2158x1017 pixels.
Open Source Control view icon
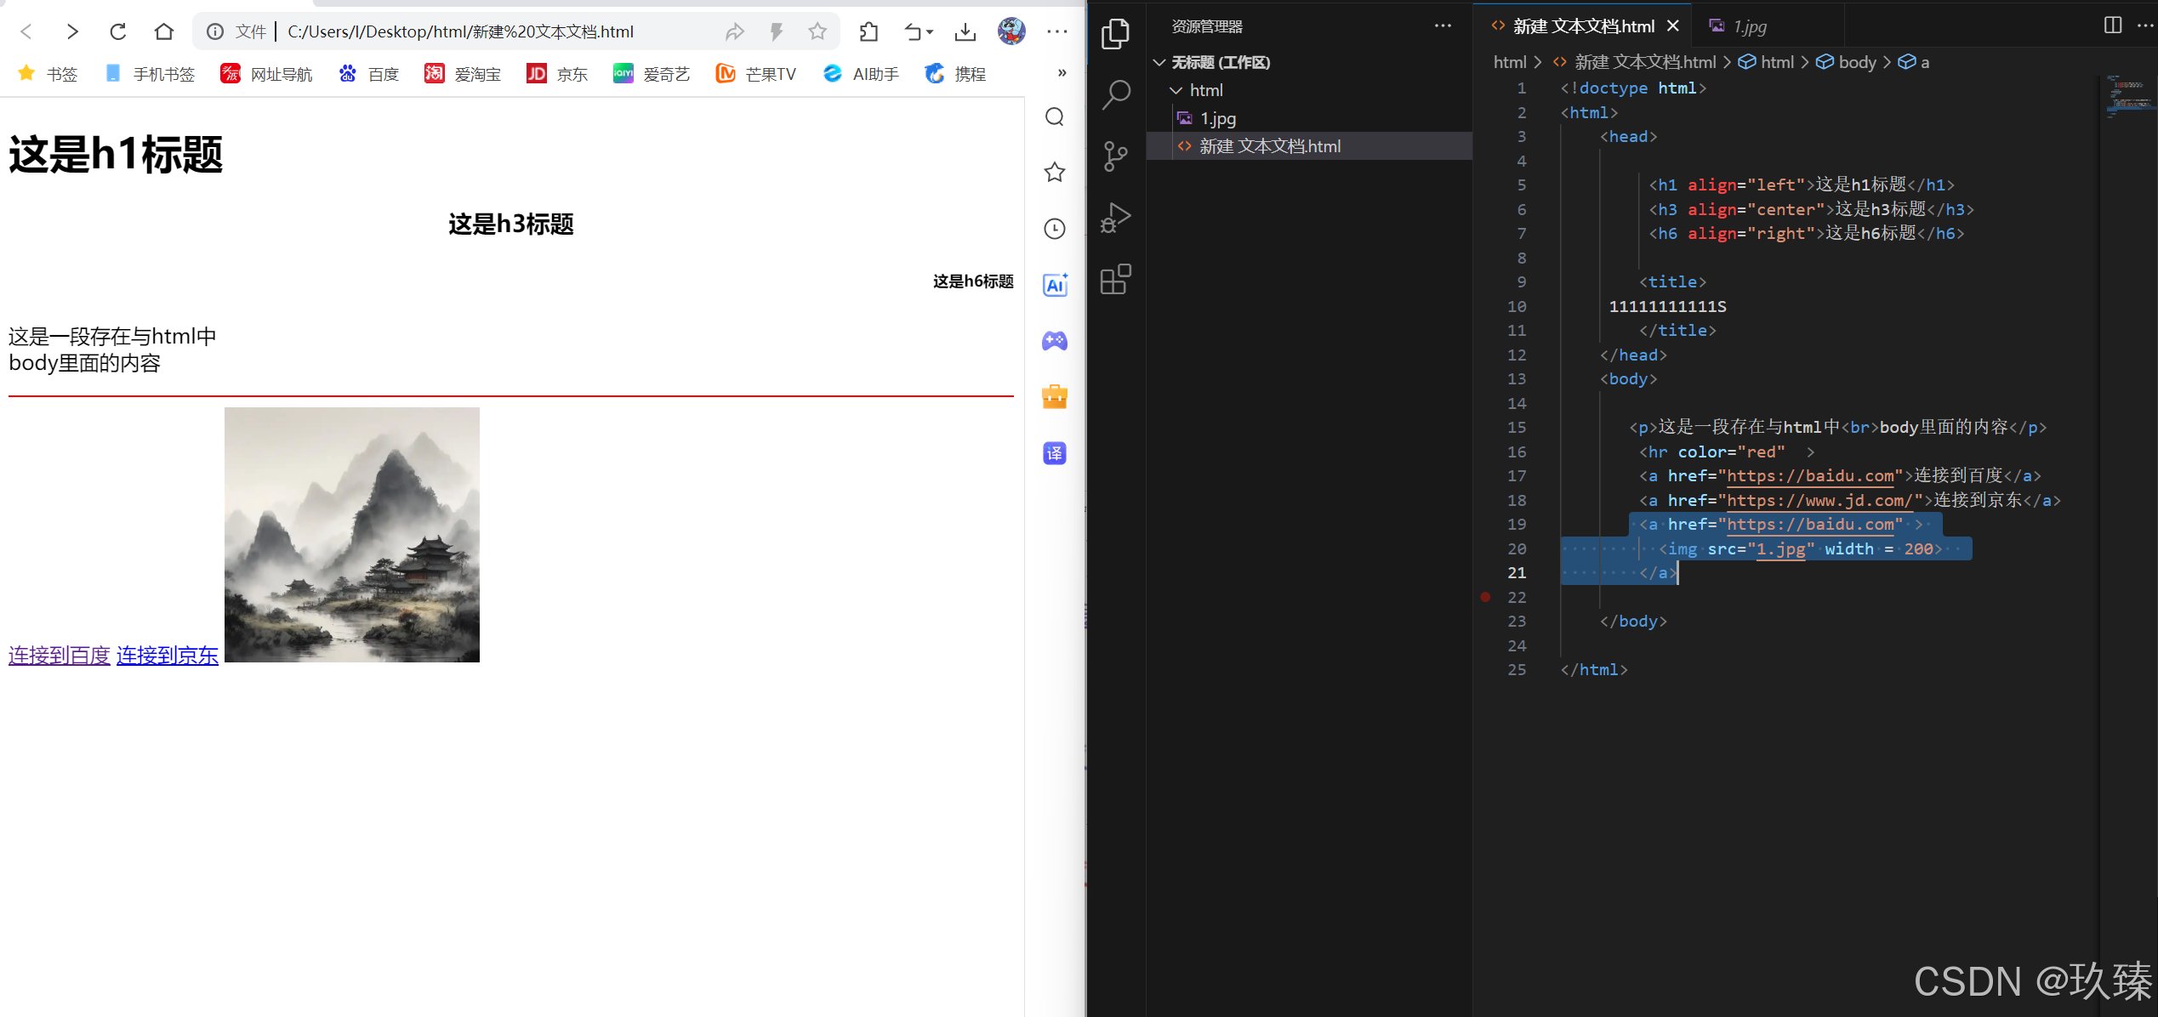point(1115,156)
